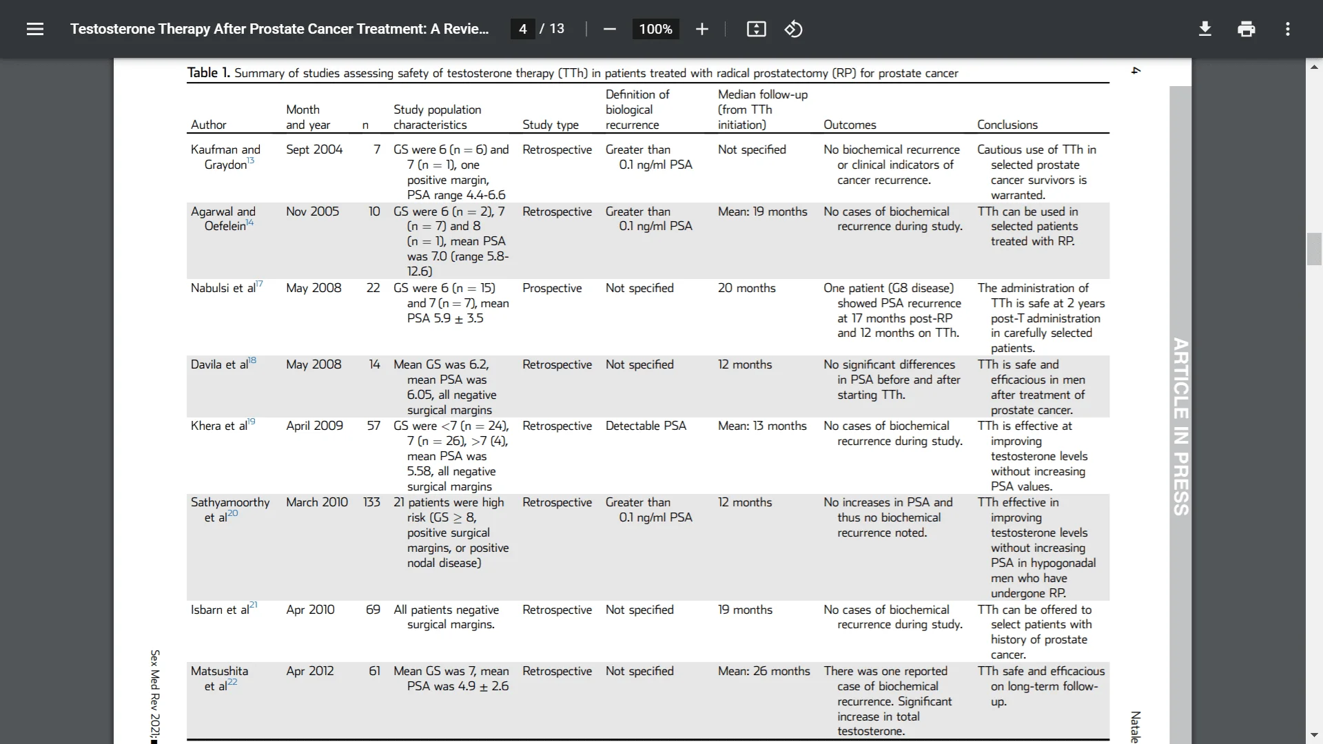Open reference 21 for Isbarn et al

click(x=254, y=606)
